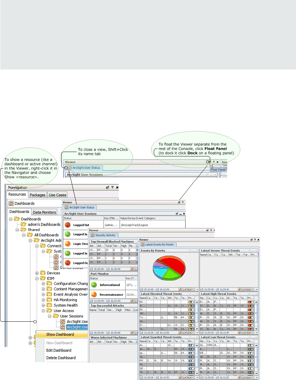Click the /ArcLoginTrack/Logout cell
Viewport: 296px width, 380px height.
coord(134,225)
